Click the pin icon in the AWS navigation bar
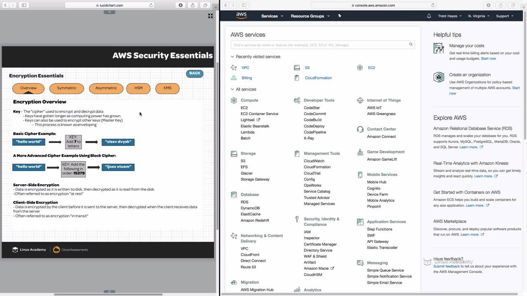Viewport: 527px width, 296px height. coord(340,16)
